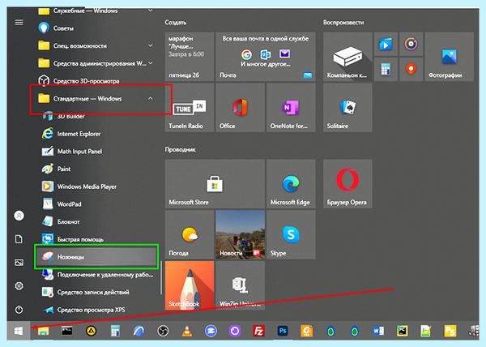
Task: Open the Movies & TV small tile
Action: 386,44
